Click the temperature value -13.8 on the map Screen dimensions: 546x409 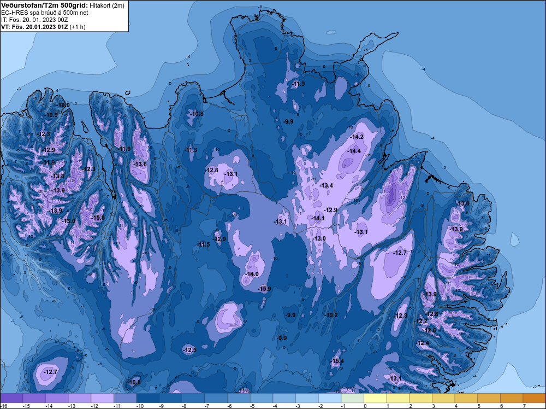click(x=58, y=176)
